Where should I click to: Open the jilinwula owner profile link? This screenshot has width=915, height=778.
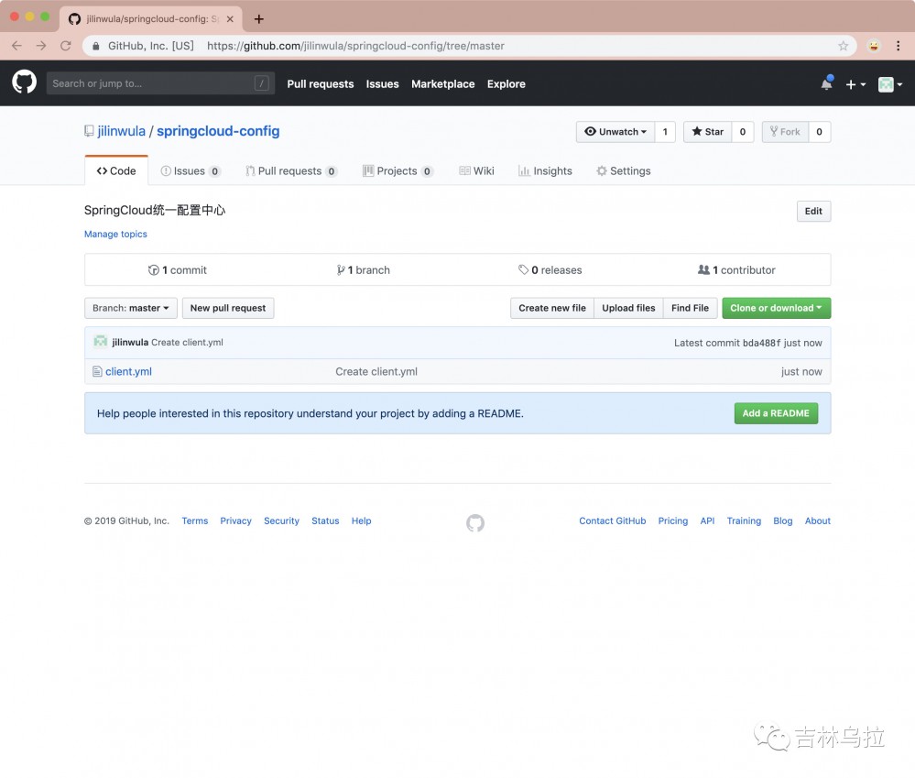pyautogui.click(x=122, y=131)
